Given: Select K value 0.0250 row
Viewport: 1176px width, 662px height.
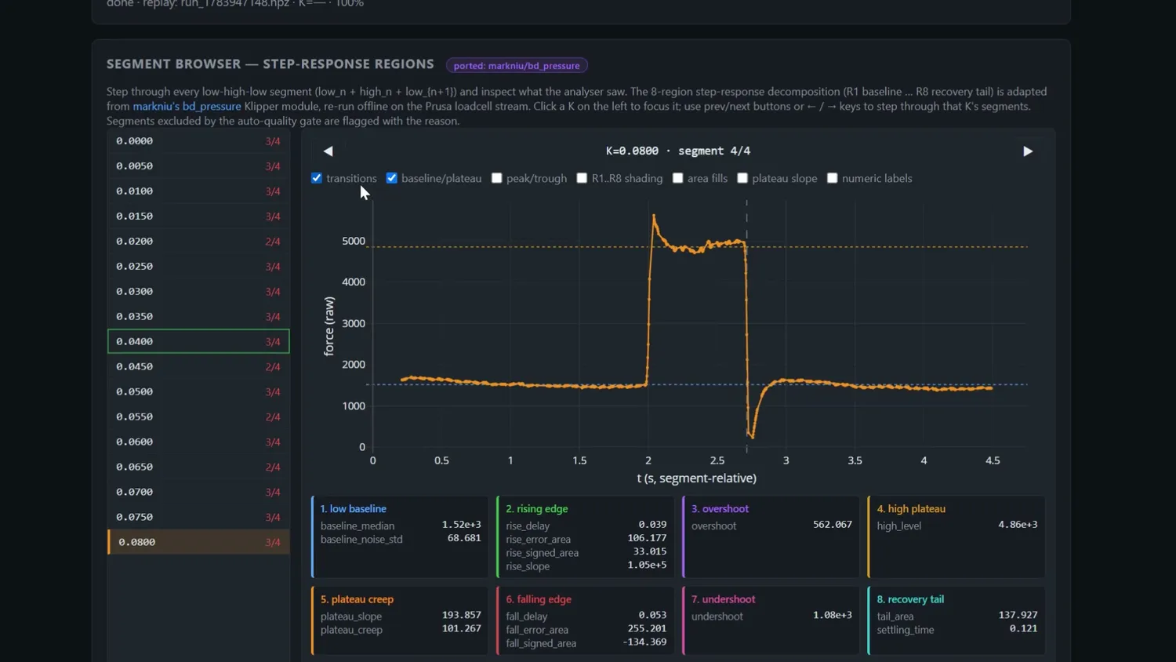Looking at the screenshot, I should point(198,267).
